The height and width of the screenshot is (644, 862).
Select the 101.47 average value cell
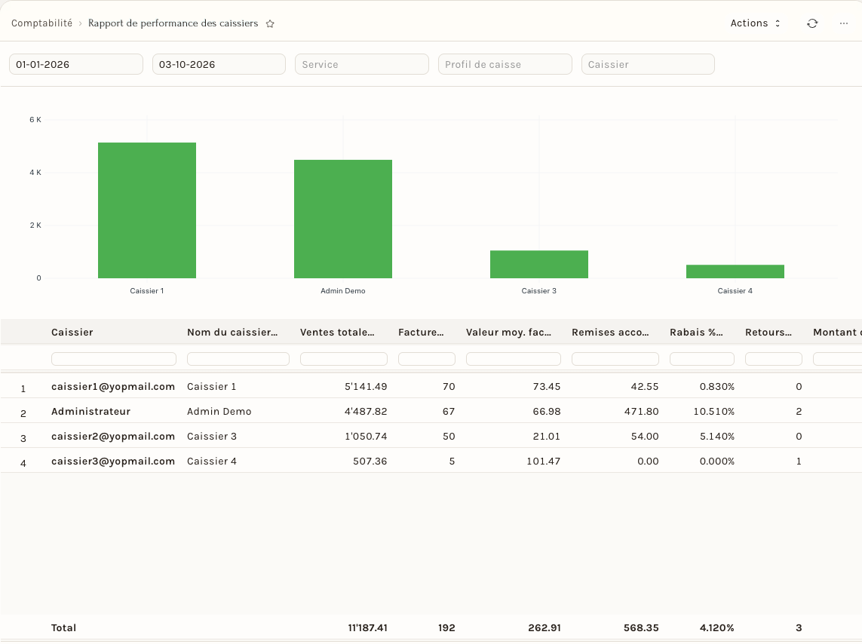pyautogui.click(x=543, y=461)
